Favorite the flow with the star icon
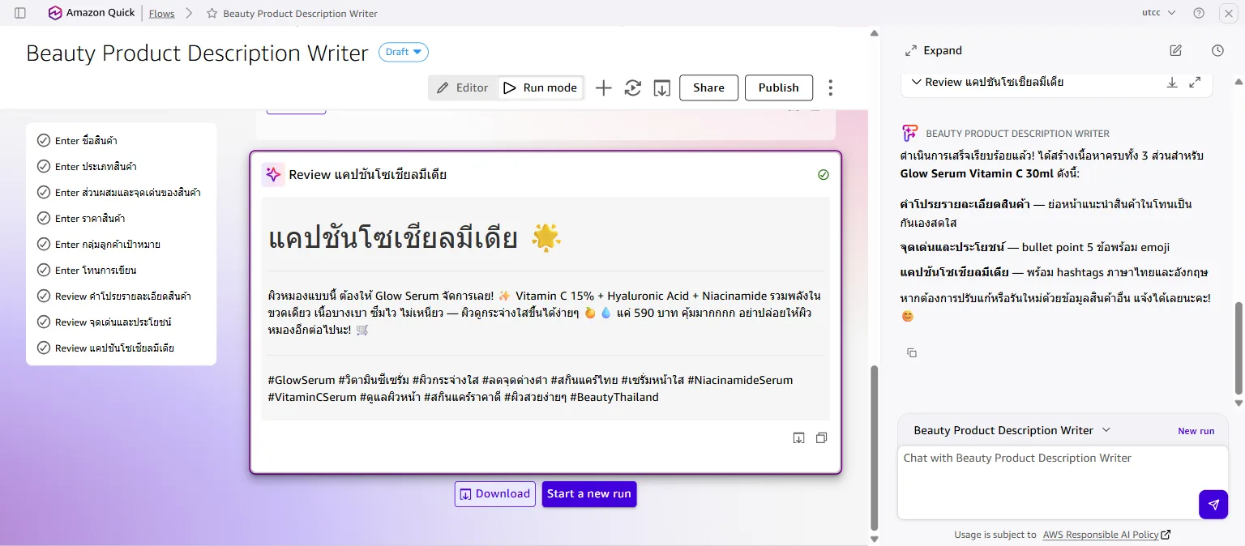 pos(212,14)
